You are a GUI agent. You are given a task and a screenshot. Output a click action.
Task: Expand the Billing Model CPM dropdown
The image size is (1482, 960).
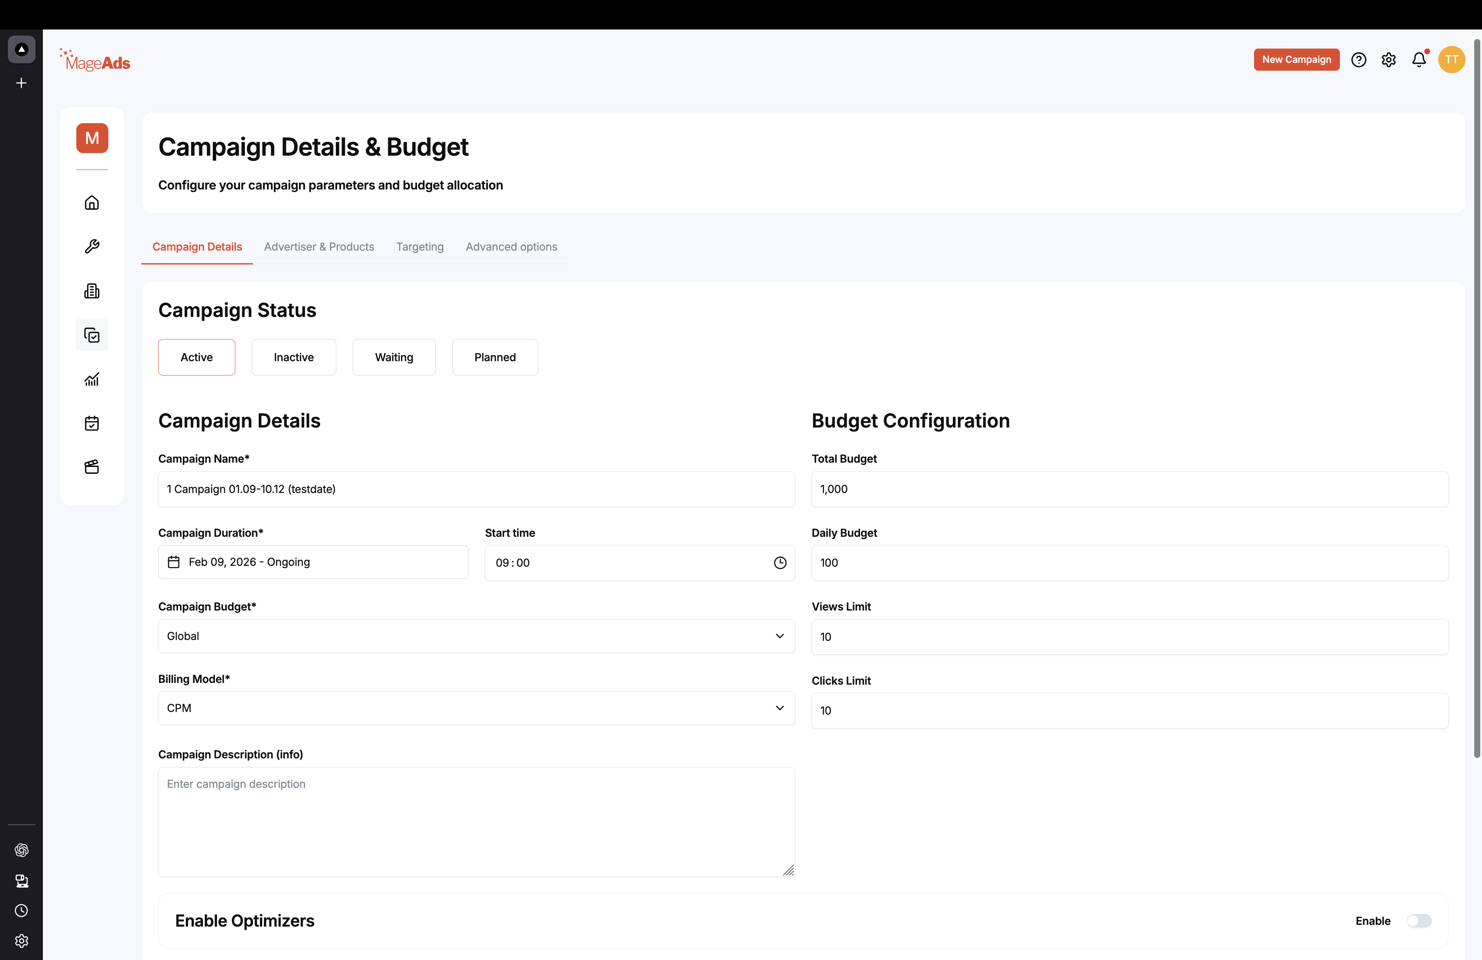[x=476, y=708]
